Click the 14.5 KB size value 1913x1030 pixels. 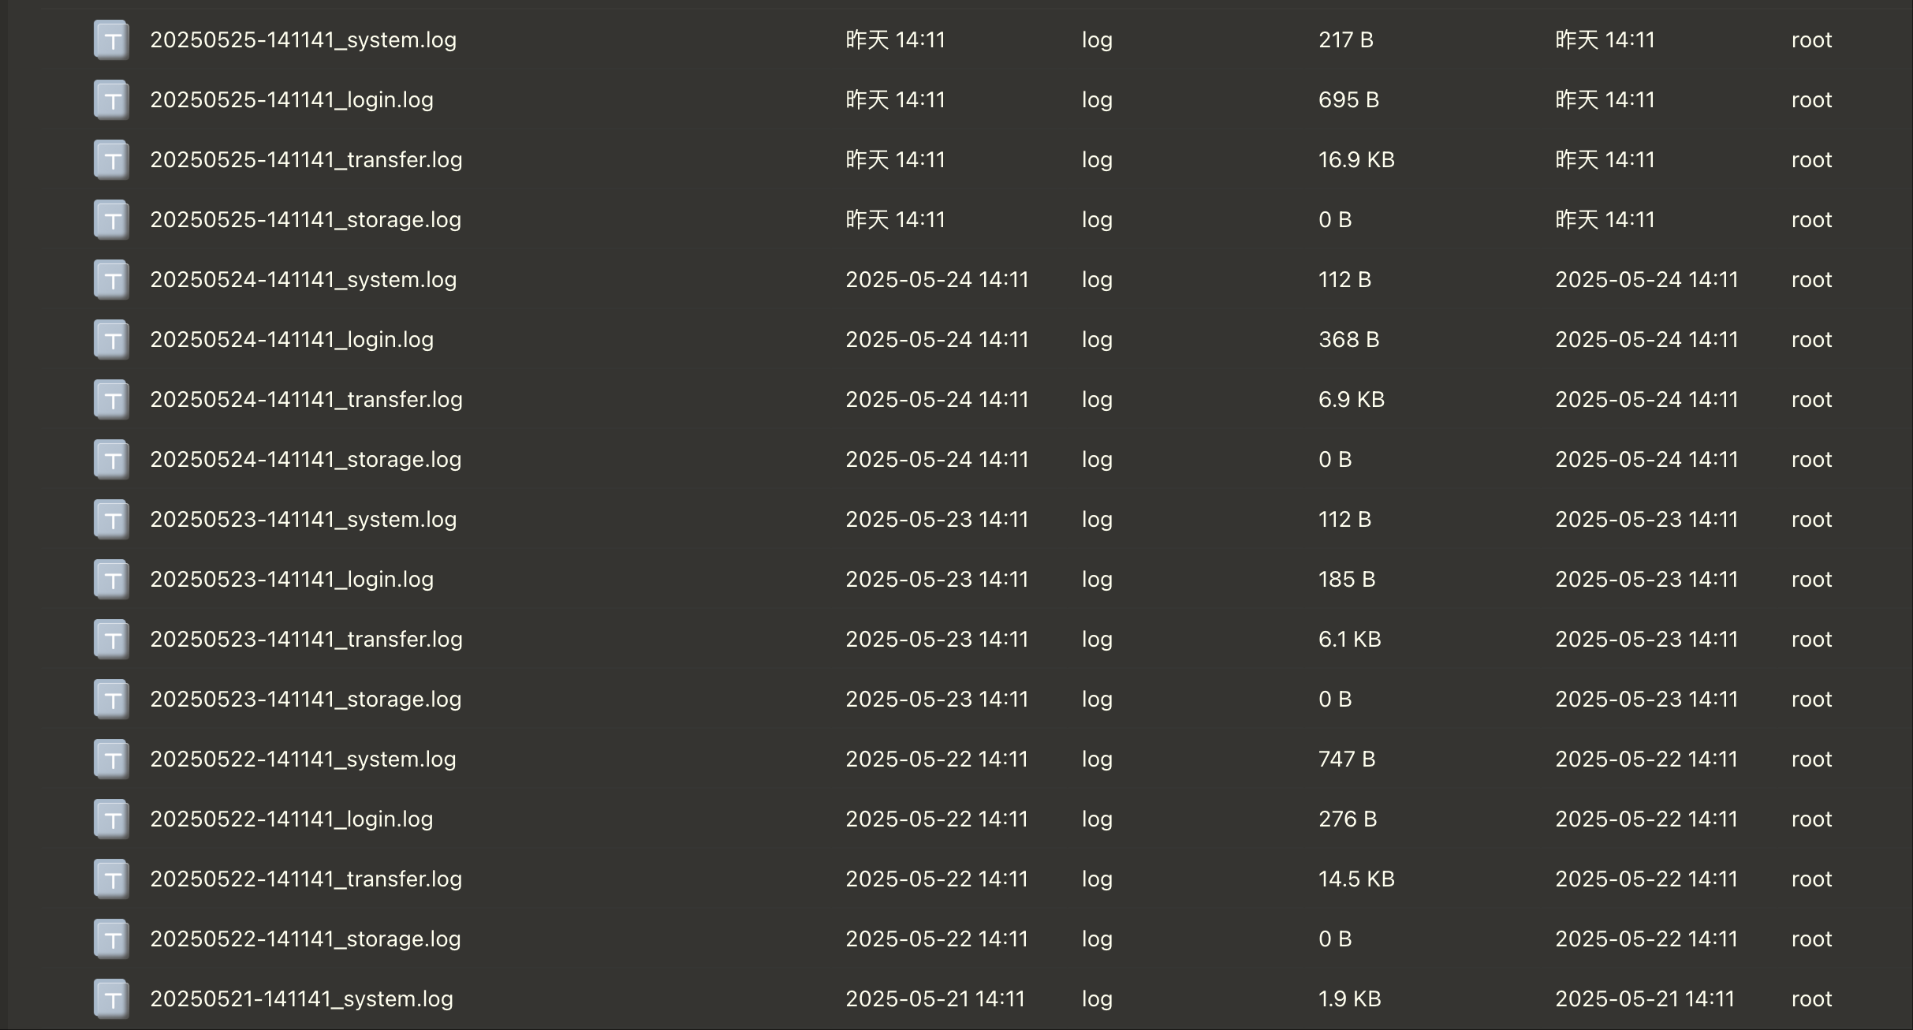(x=1356, y=879)
